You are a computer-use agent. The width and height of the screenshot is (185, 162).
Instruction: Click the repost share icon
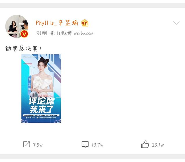pos(27,144)
